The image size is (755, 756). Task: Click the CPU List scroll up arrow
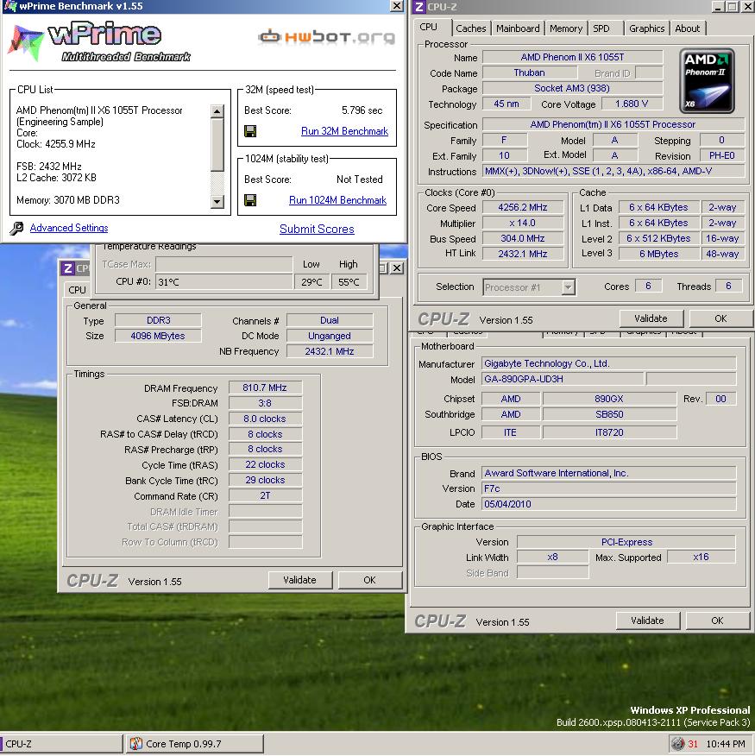coord(217,111)
